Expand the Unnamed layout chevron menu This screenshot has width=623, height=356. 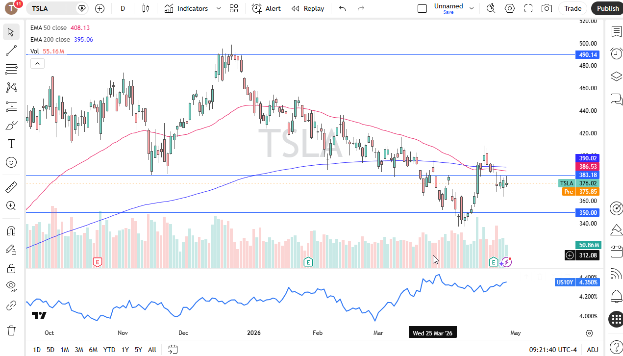472,8
